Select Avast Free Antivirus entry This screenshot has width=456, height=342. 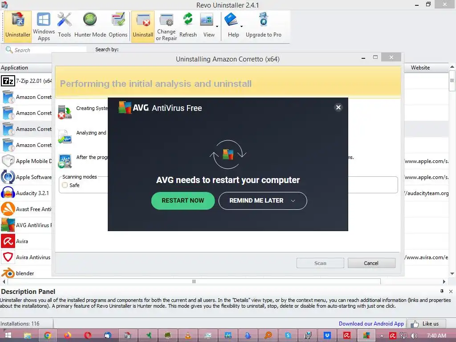[x=26, y=209]
